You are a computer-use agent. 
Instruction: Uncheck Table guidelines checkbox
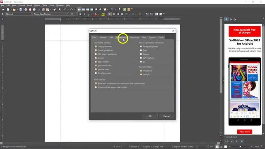96,46
